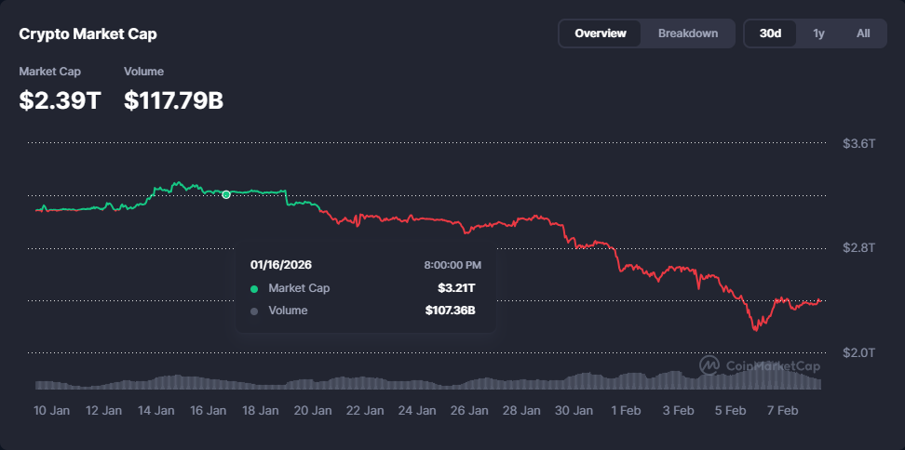
Task: Select the 30d time range
Action: [770, 33]
